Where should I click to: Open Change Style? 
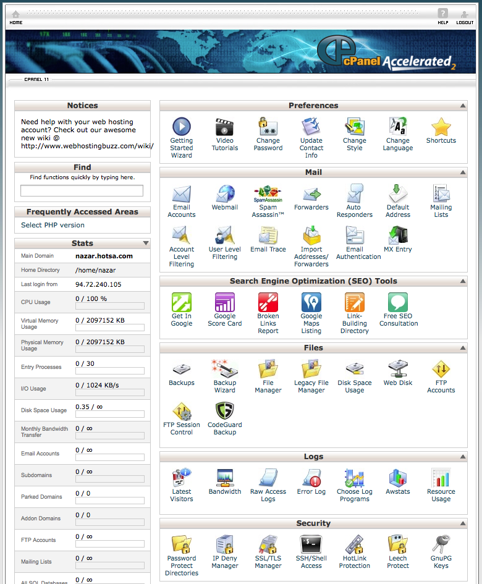point(355,127)
